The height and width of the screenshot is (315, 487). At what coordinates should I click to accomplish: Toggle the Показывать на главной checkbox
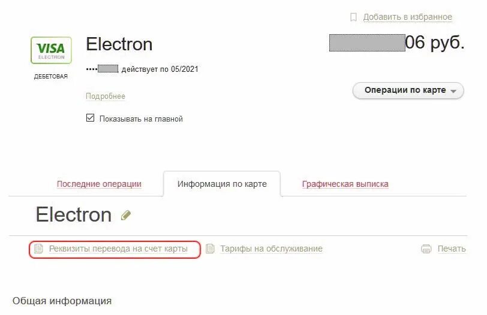pos(90,118)
